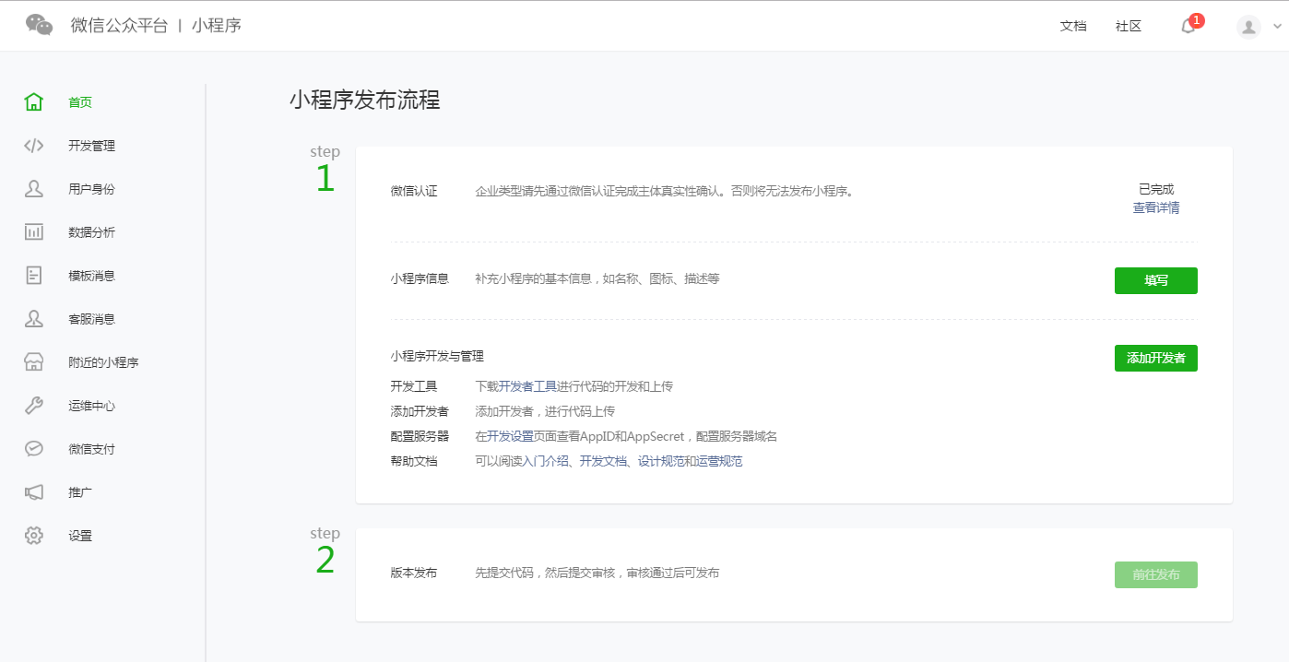
Task: Click the green 填写 button
Action: pyautogui.click(x=1155, y=280)
